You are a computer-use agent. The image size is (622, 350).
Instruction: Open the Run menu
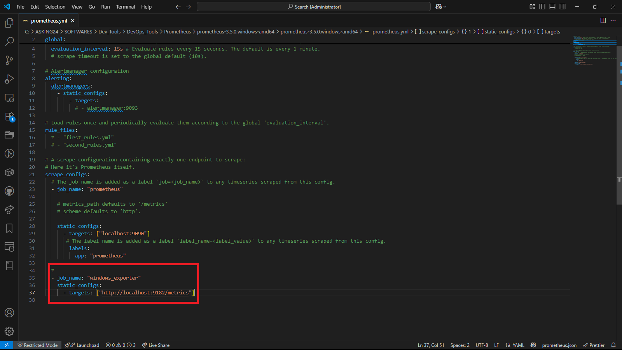(x=105, y=7)
